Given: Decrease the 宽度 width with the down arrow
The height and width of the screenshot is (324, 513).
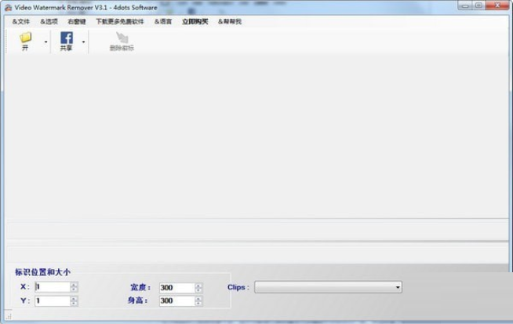Looking at the screenshot, I should pos(198,290).
